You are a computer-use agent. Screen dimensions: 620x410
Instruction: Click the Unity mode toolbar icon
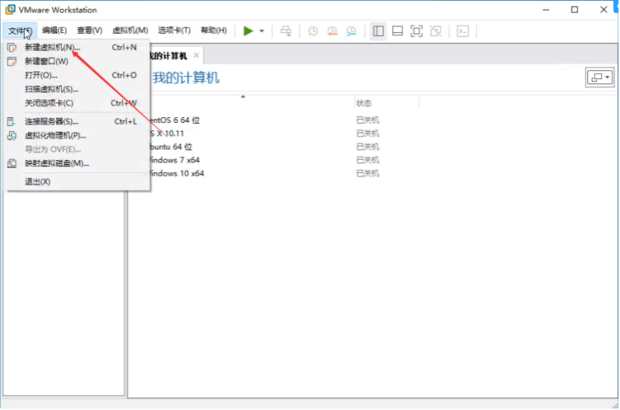tap(436, 31)
